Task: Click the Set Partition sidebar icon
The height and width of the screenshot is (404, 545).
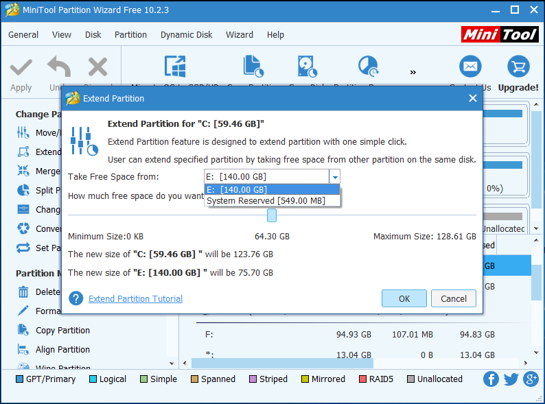Action: [x=23, y=248]
